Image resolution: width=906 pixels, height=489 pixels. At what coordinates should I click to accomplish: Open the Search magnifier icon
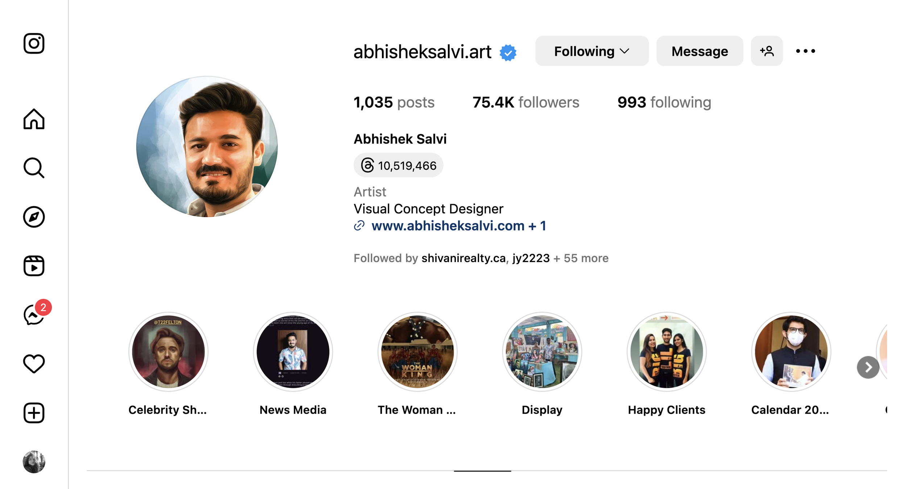pyautogui.click(x=34, y=168)
